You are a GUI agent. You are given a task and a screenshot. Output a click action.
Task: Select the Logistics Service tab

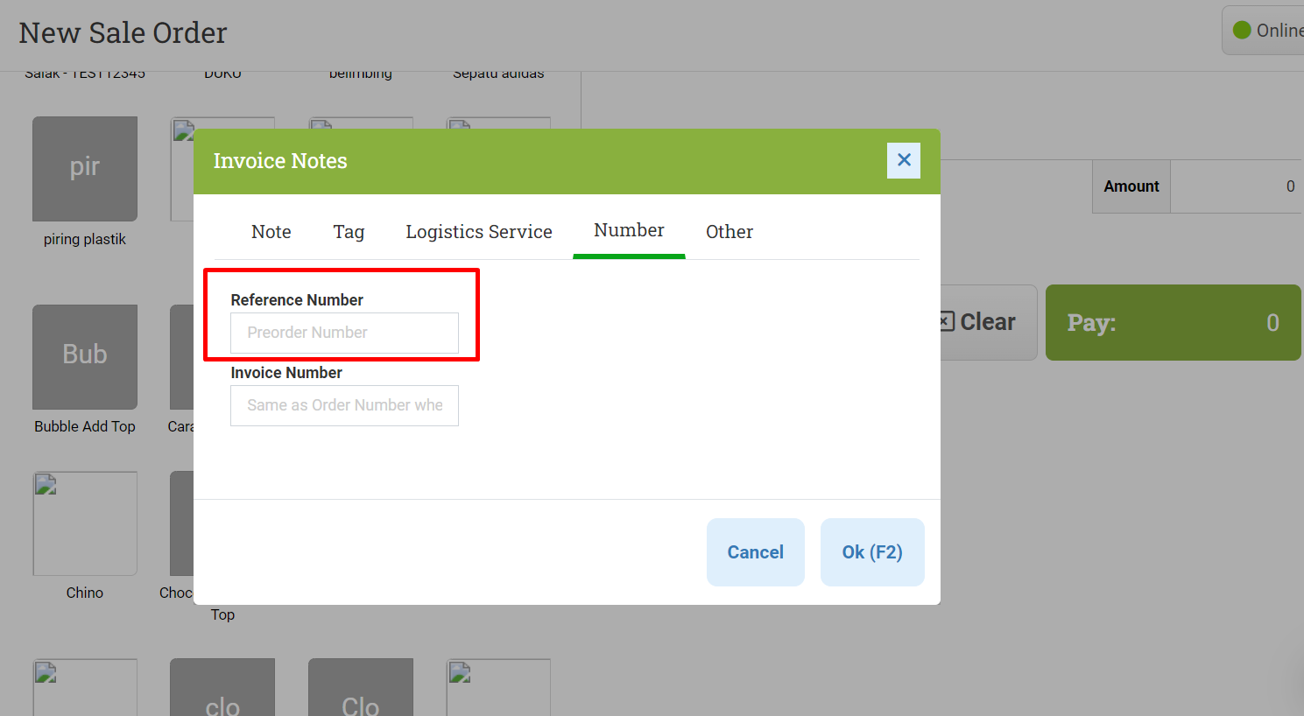tap(479, 232)
